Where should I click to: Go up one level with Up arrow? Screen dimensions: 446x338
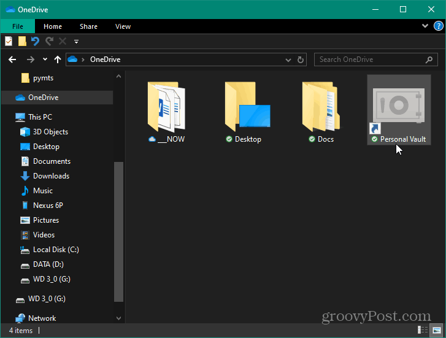coord(58,60)
